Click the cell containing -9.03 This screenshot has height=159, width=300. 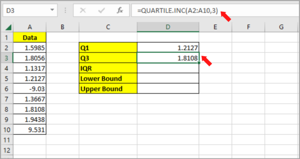pos(30,89)
